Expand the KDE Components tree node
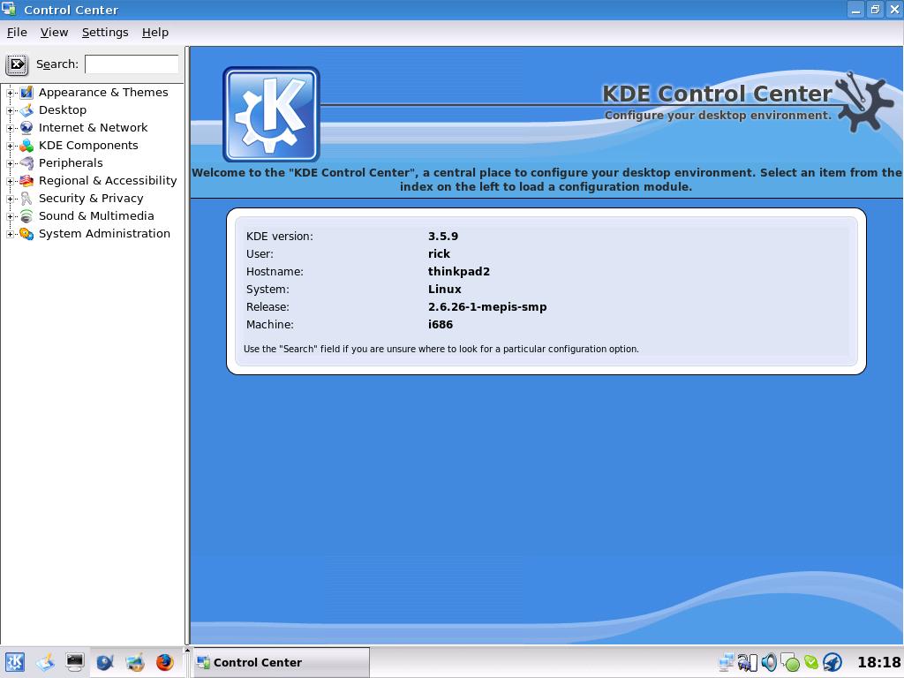This screenshot has width=904, height=678. click(10, 146)
